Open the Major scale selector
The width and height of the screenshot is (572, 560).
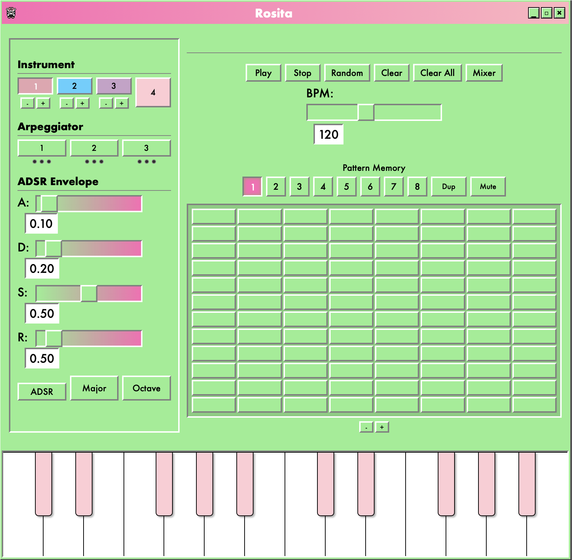(x=94, y=388)
